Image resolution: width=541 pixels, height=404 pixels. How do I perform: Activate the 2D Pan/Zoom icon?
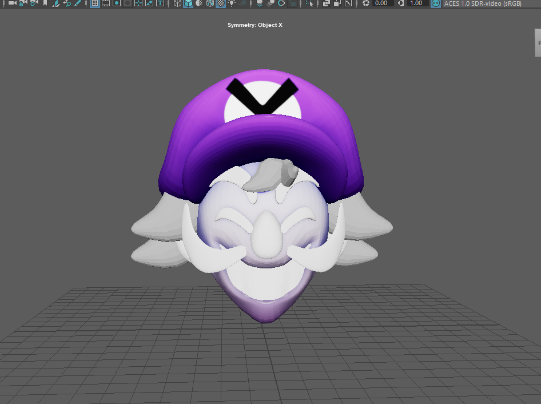click(67, 3)
